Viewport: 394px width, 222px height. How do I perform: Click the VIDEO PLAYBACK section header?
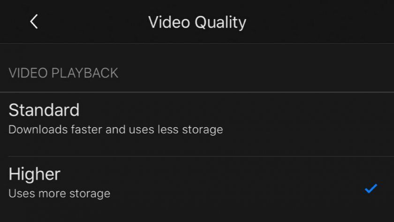63,73
